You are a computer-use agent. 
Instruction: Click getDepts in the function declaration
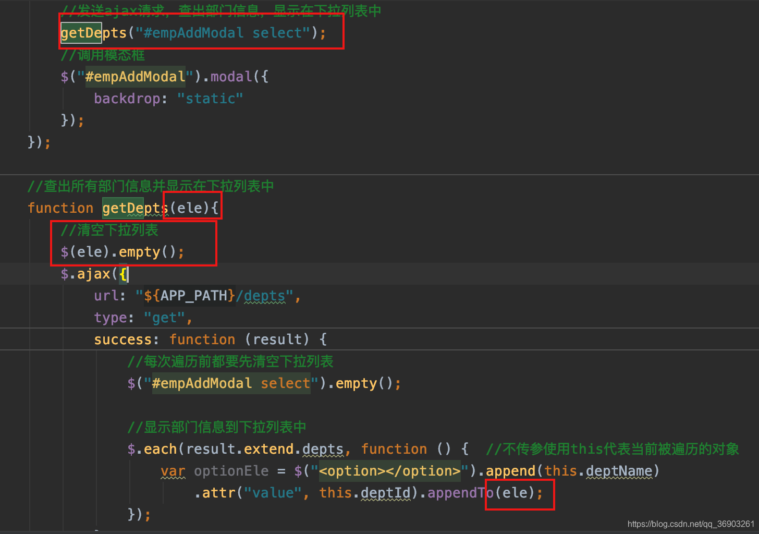point(135,208)
